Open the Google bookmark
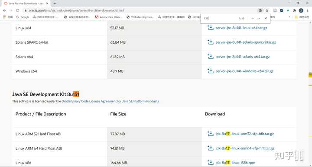312x167 pixels. click(23, 17)
